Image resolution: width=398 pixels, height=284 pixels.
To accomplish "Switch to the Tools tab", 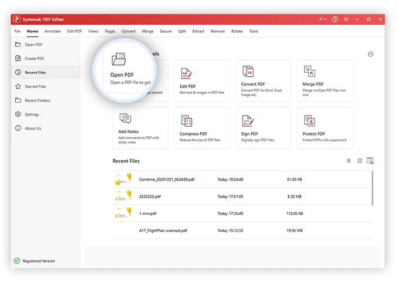I will coord(254,31).
